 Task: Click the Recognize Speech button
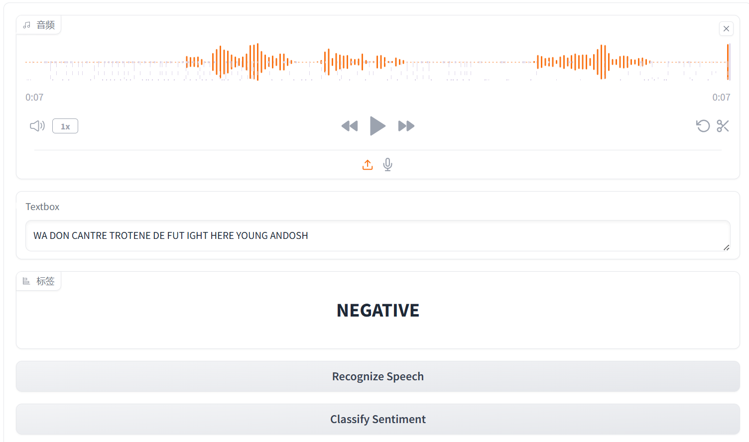(377, 376)
